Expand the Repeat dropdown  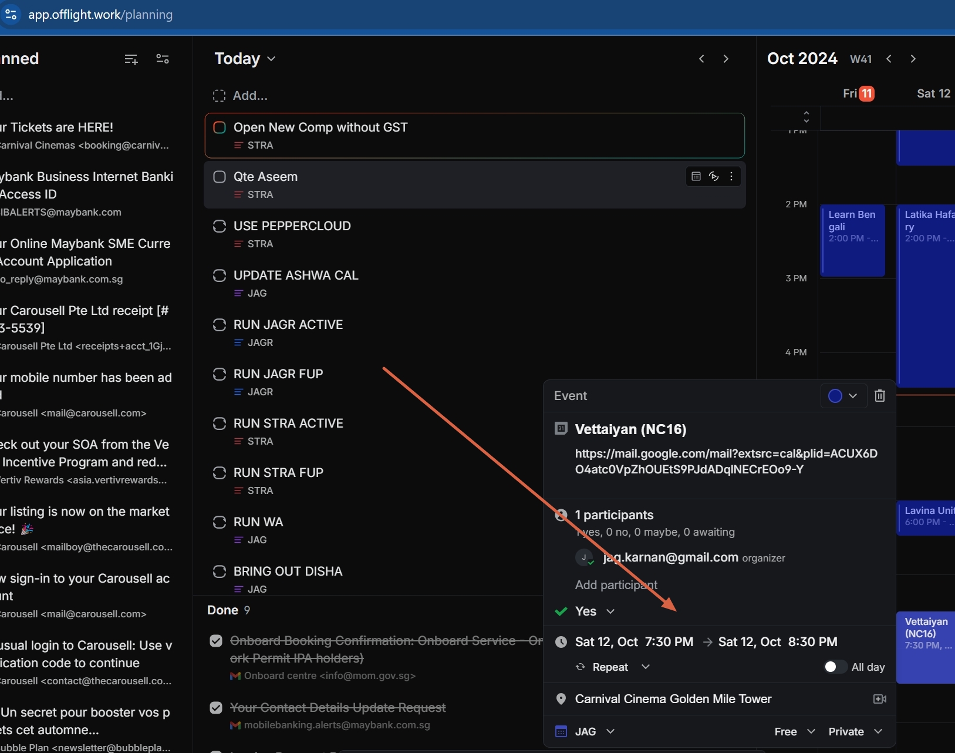(620, 667)
